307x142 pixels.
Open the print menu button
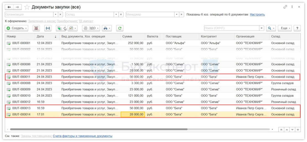coord(106,28)
